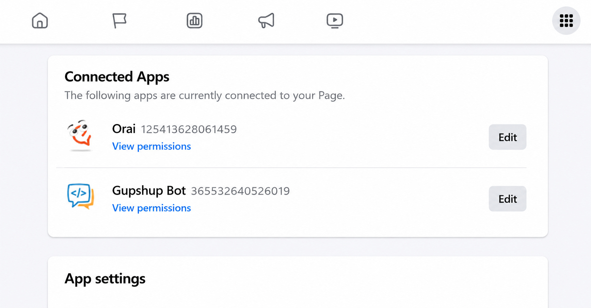Edit the Orai app connection
This screenshot has width=591, height=308.
[x=508, y=137]
